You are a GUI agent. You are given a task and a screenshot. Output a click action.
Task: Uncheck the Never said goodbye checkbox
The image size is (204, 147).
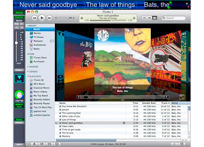[60, 123]
